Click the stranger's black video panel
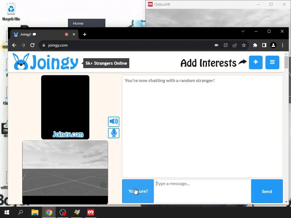The image size is (291, 218). pos(65,107)
